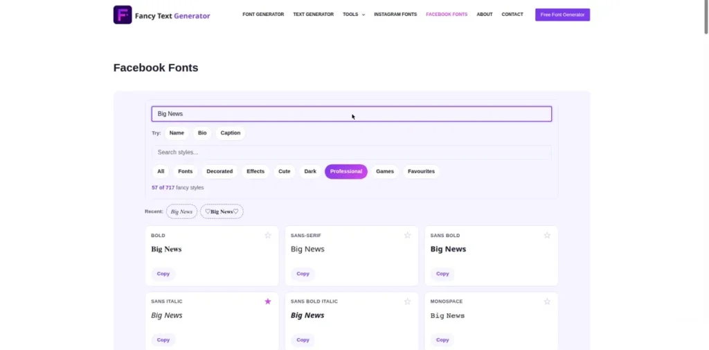Copy the Sans-Serif style text

point(303,274)
